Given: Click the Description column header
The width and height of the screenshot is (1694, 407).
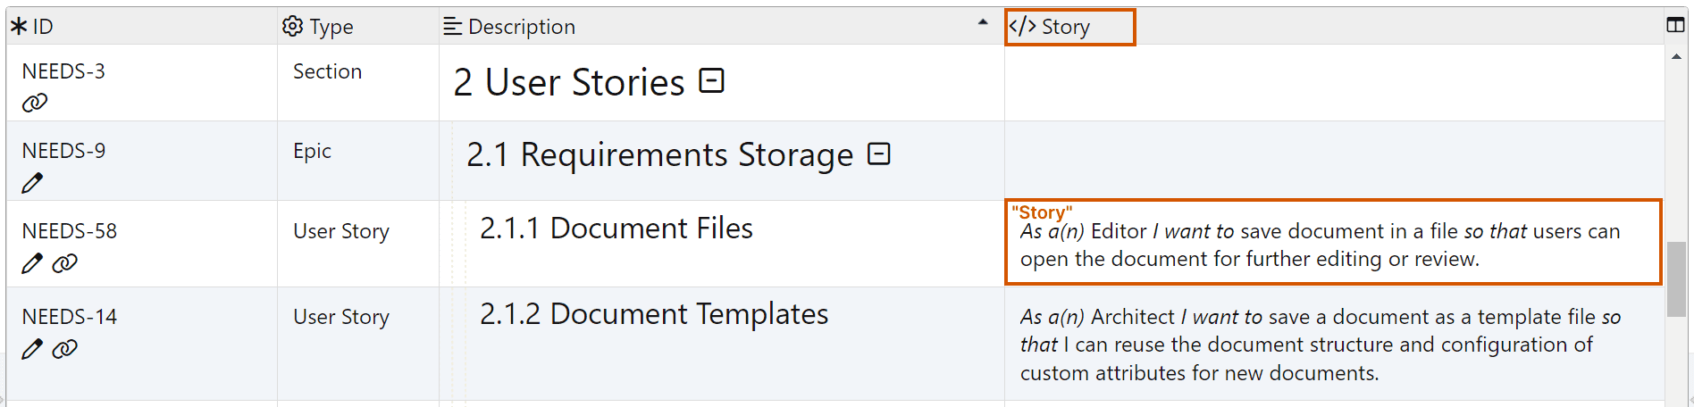Looking at the screenshot, I should (x=522, y=27).
